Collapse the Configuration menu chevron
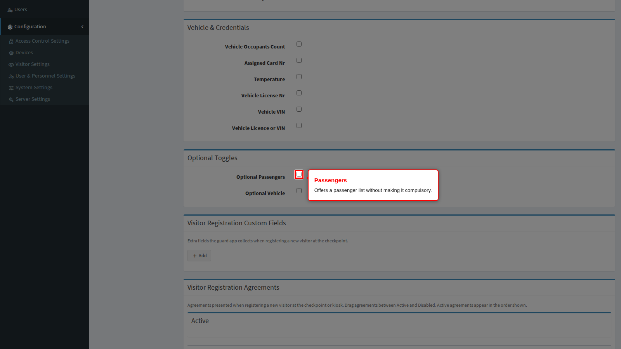Screen dimensions: 621x349 pyautogui.click(x=82, y=27)
